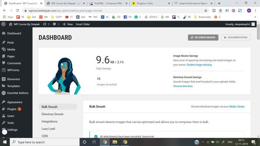Expand the bookmarks bar overflow chevron
The image size is (260, 146).
255,17
